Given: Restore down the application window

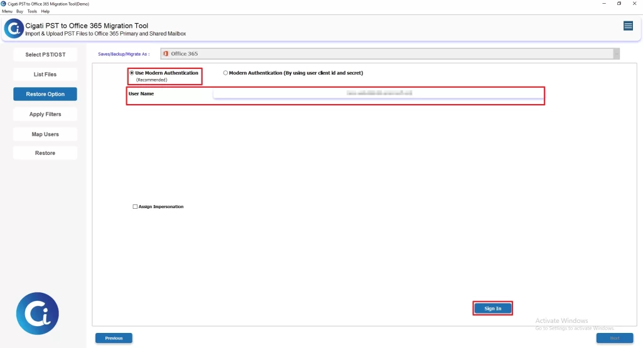Looking at the screenshot, I should [x=619, y=4].
